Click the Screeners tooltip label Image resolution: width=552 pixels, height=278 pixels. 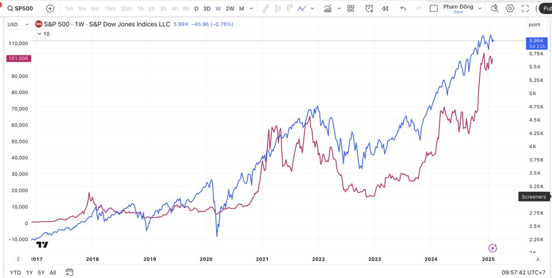(534, 197)
